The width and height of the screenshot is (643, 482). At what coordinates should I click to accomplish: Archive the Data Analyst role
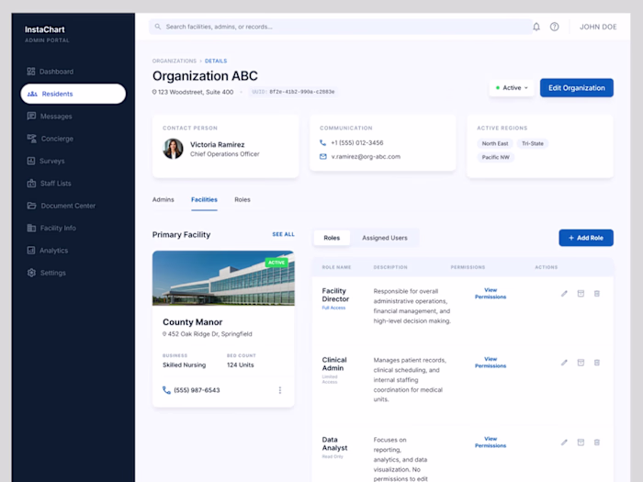[581, 443]
